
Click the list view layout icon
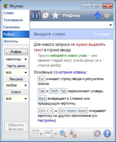[x=49, y=134]
